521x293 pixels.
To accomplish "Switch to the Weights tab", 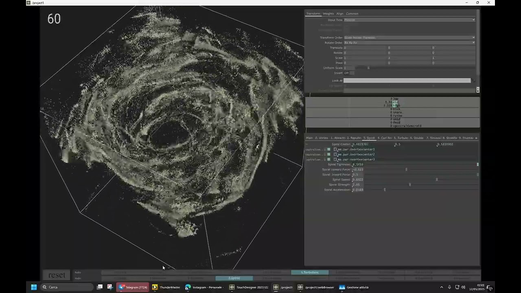I will tap(328, 14).
